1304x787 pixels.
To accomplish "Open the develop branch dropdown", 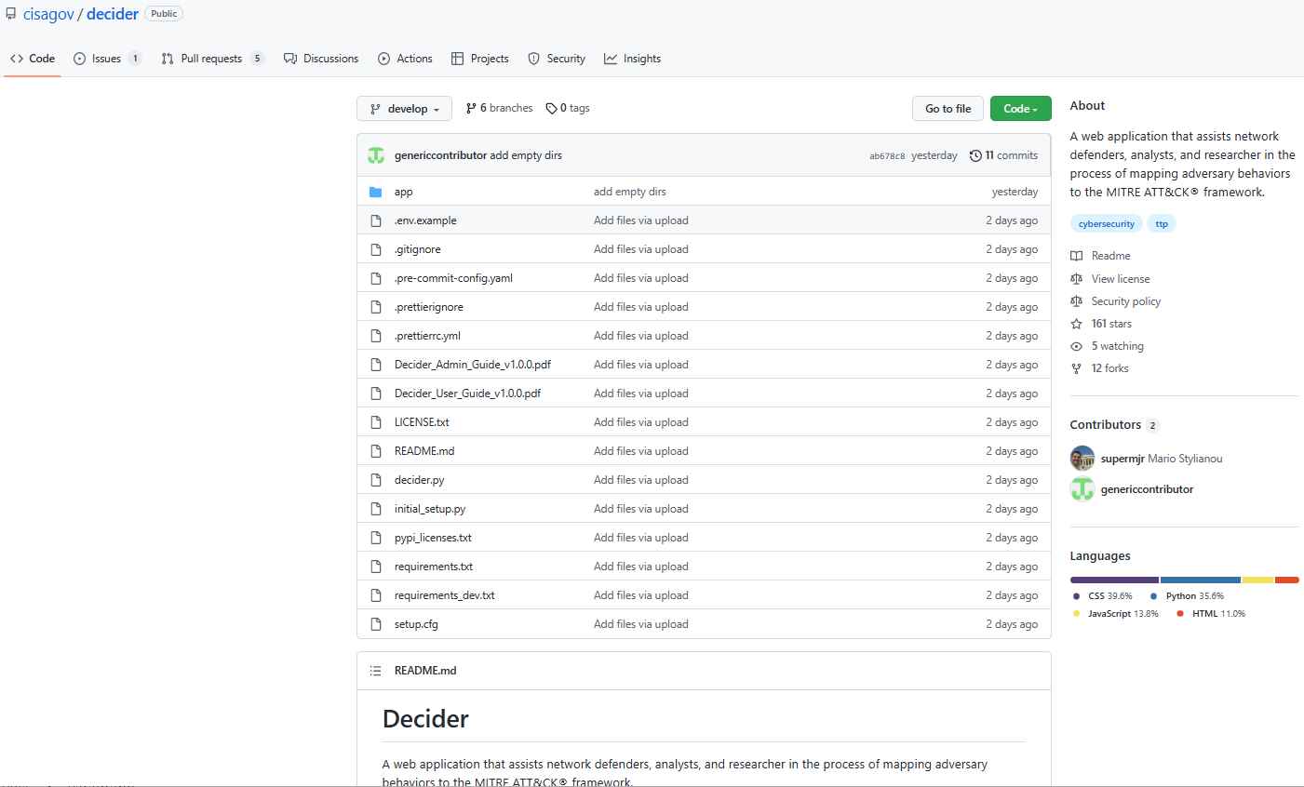I will tap(404, 108).
